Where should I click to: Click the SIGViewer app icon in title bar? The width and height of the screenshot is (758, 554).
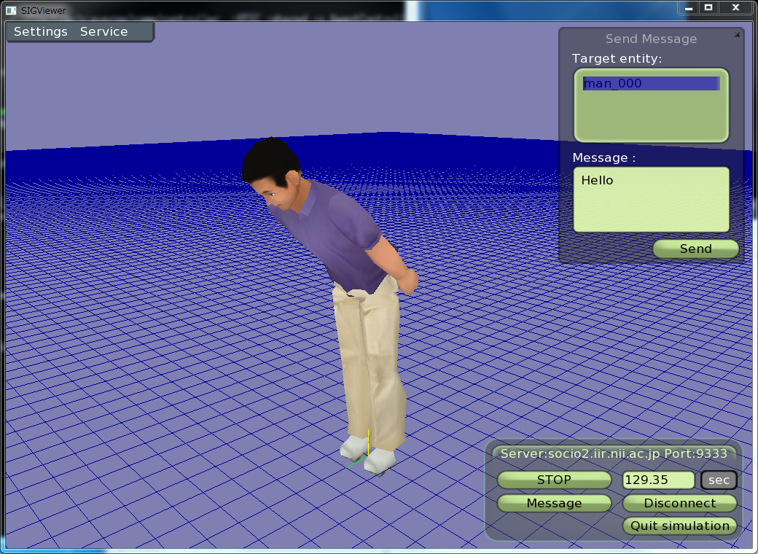tap(10, 10)
